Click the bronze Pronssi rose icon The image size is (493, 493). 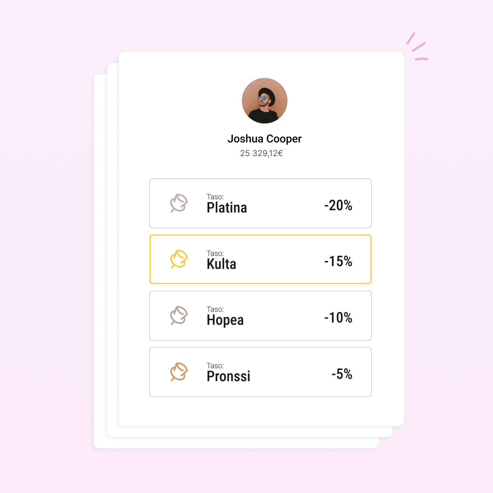(179, 372)
